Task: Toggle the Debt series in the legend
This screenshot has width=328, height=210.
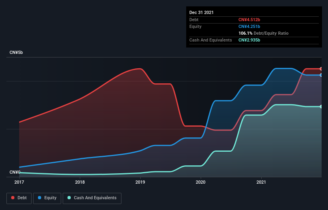Action: (19, 198)
